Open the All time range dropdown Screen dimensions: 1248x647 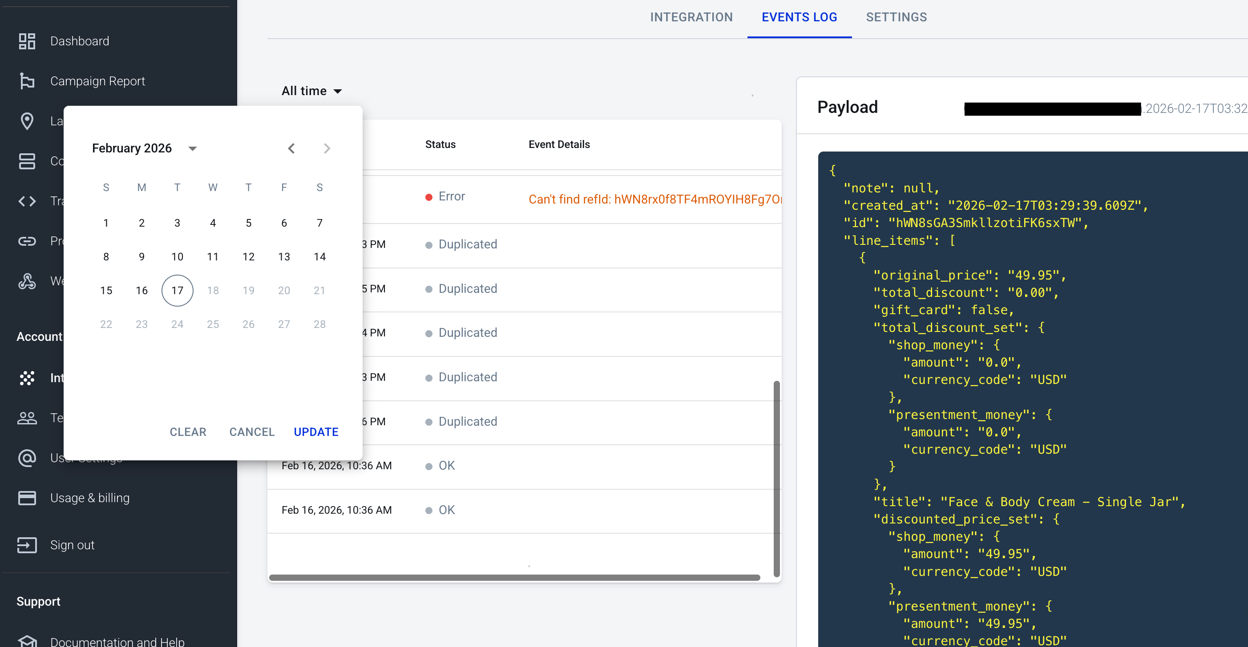(311, 91)
